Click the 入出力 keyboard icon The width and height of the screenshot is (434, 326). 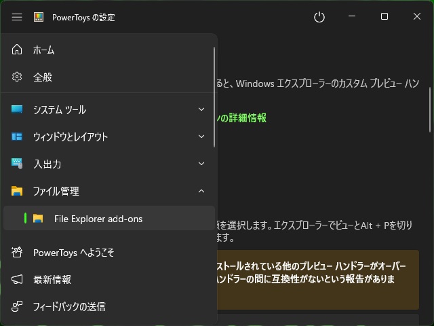(17, 164)
